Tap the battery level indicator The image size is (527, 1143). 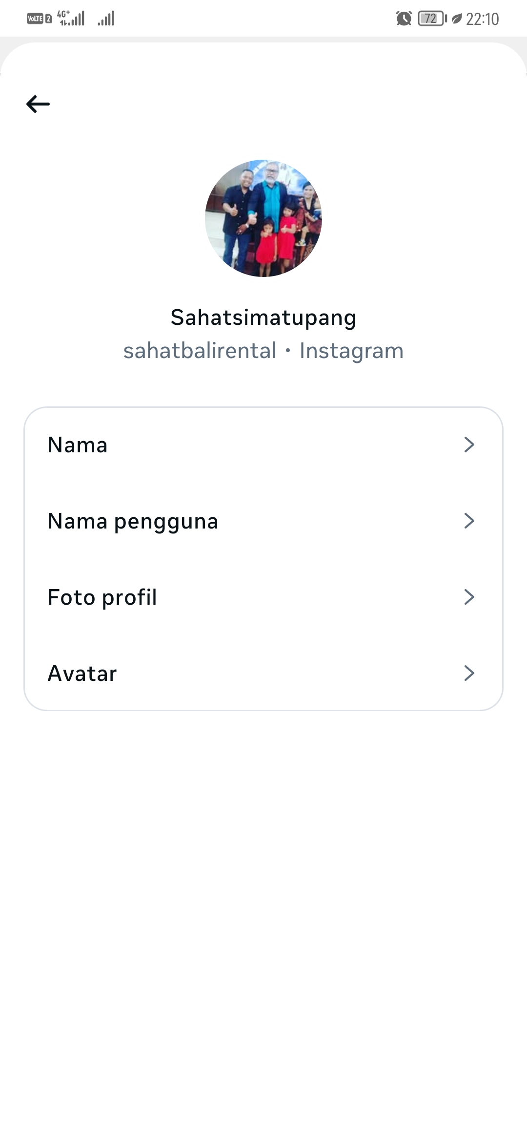(432, 19)
